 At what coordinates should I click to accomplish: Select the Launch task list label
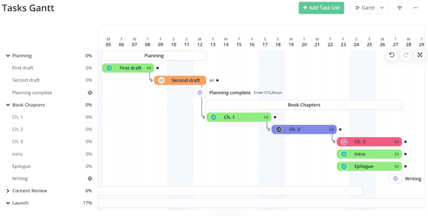(x=20, y=203)
